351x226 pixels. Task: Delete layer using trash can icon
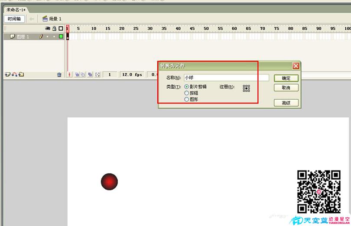click(59, 74)
